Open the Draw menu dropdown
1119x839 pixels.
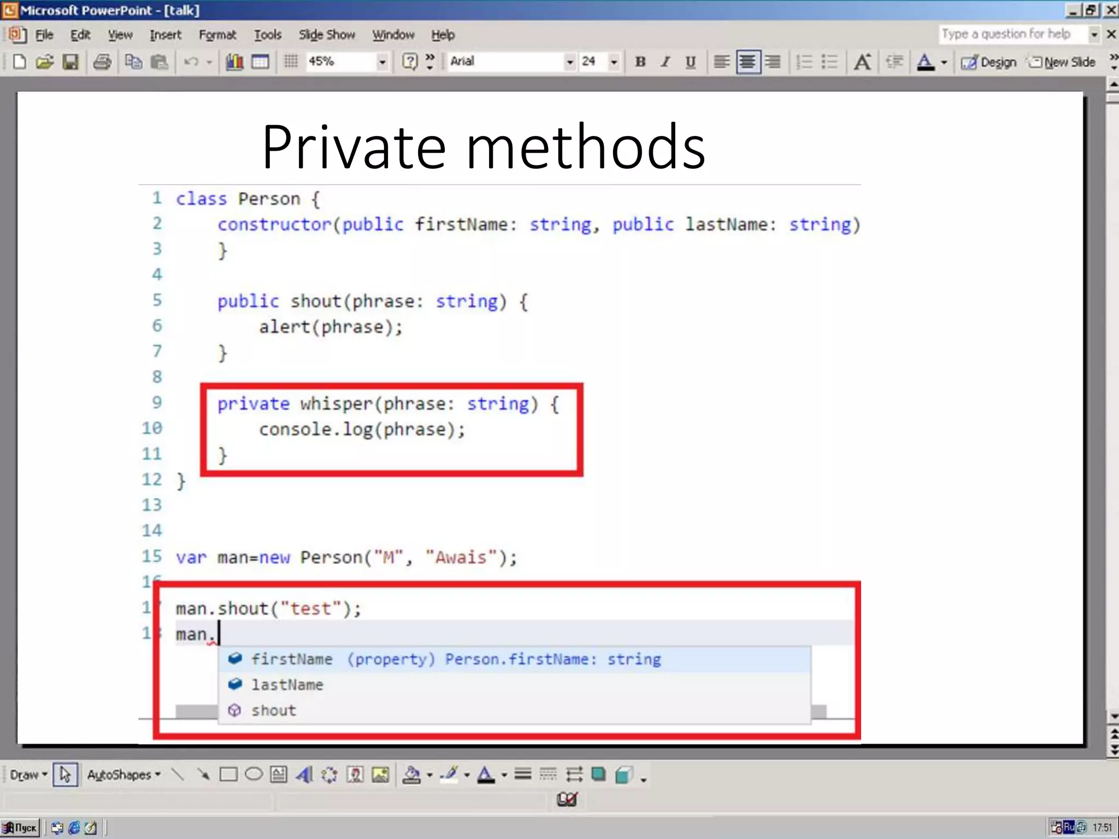[x=28, y=775]
